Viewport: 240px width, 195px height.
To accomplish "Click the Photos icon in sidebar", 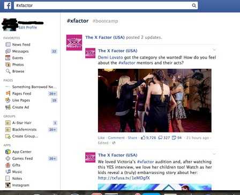I will pos(8,64).
